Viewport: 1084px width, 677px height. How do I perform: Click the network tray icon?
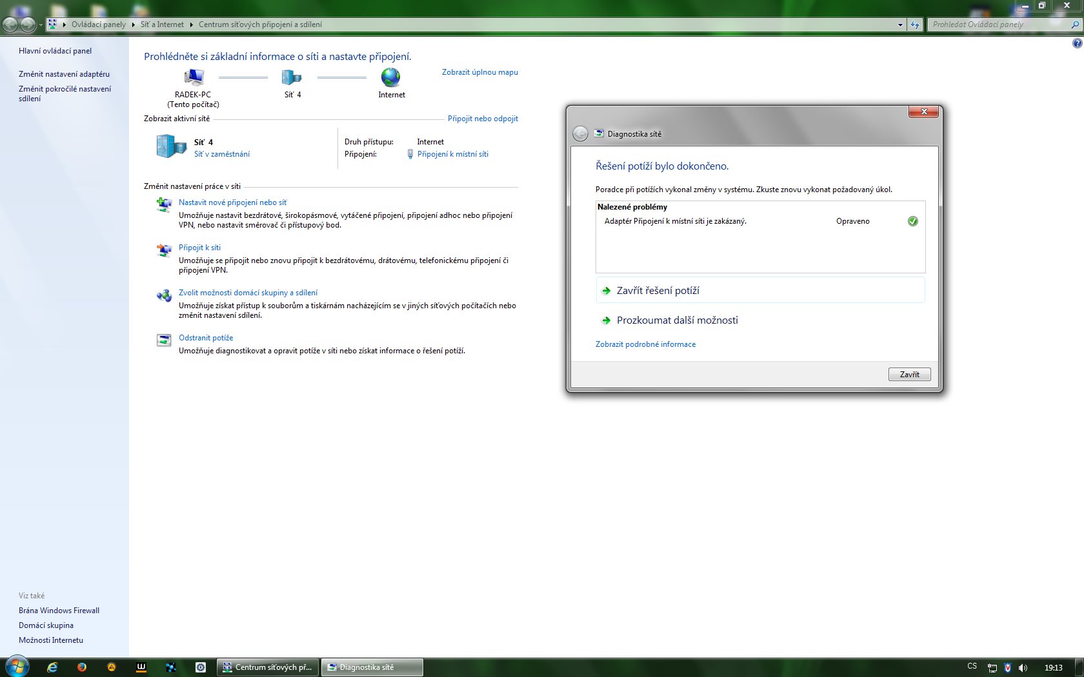(x=992, y=668)
